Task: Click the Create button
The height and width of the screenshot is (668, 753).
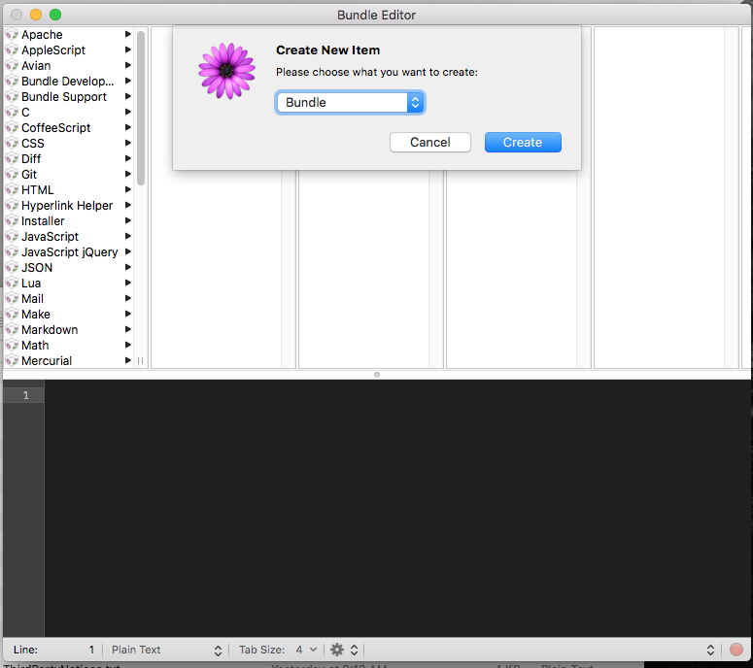Action: click(x=523, y=142)
